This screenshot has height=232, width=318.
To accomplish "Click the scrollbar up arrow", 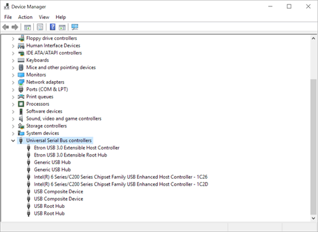I will click(314, 39).
